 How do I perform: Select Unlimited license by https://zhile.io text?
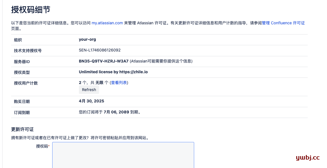(113, 72)
